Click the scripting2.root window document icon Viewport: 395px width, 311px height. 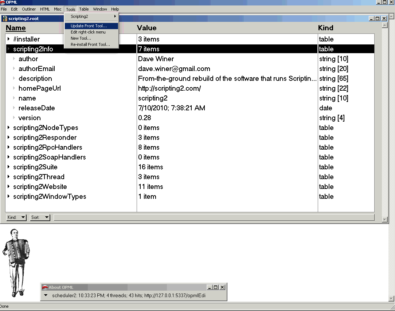coord(5,19)
